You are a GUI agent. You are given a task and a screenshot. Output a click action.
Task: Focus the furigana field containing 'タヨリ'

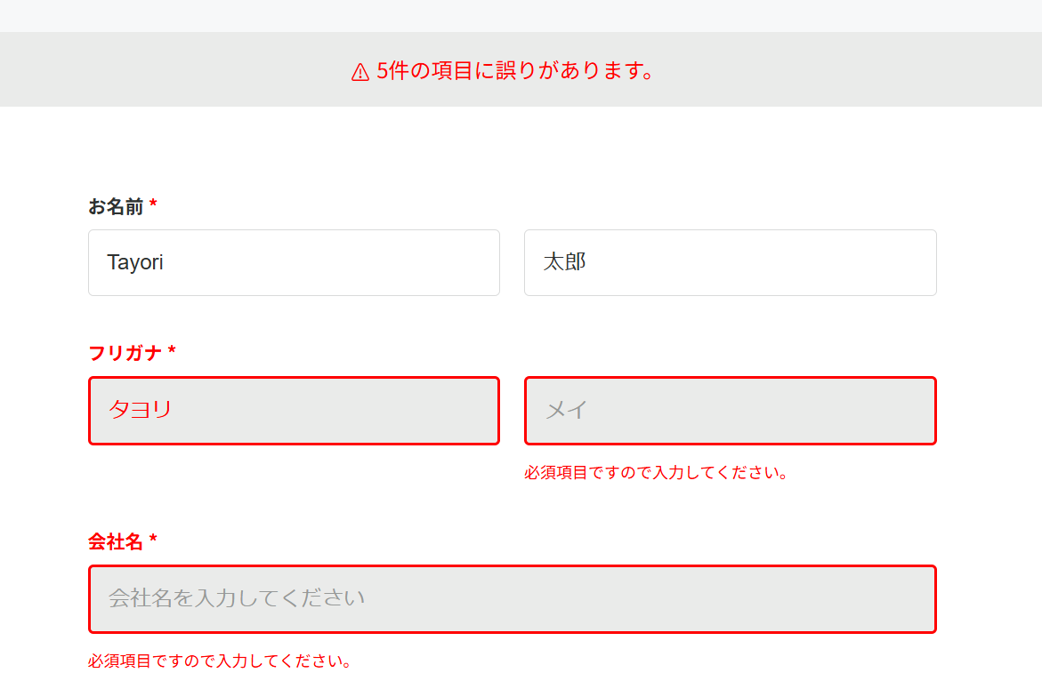point(294,410)
